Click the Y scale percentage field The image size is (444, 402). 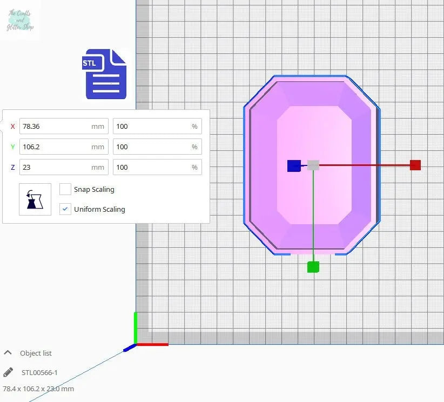pos(151,147)
